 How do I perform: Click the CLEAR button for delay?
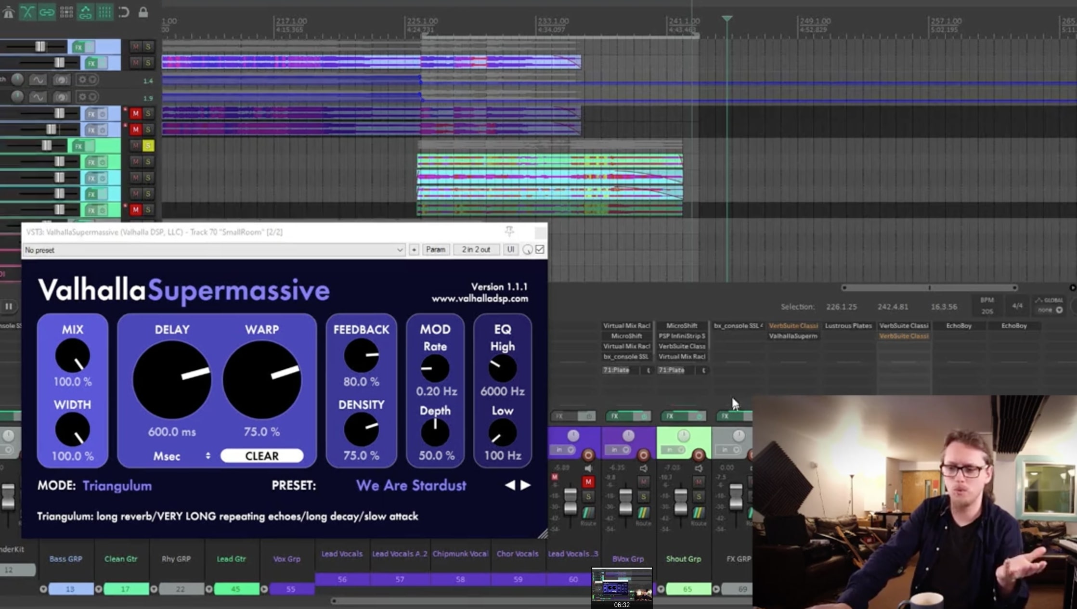261,455
